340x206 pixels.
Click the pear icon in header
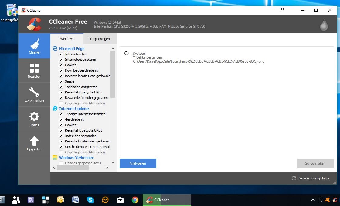324,25
